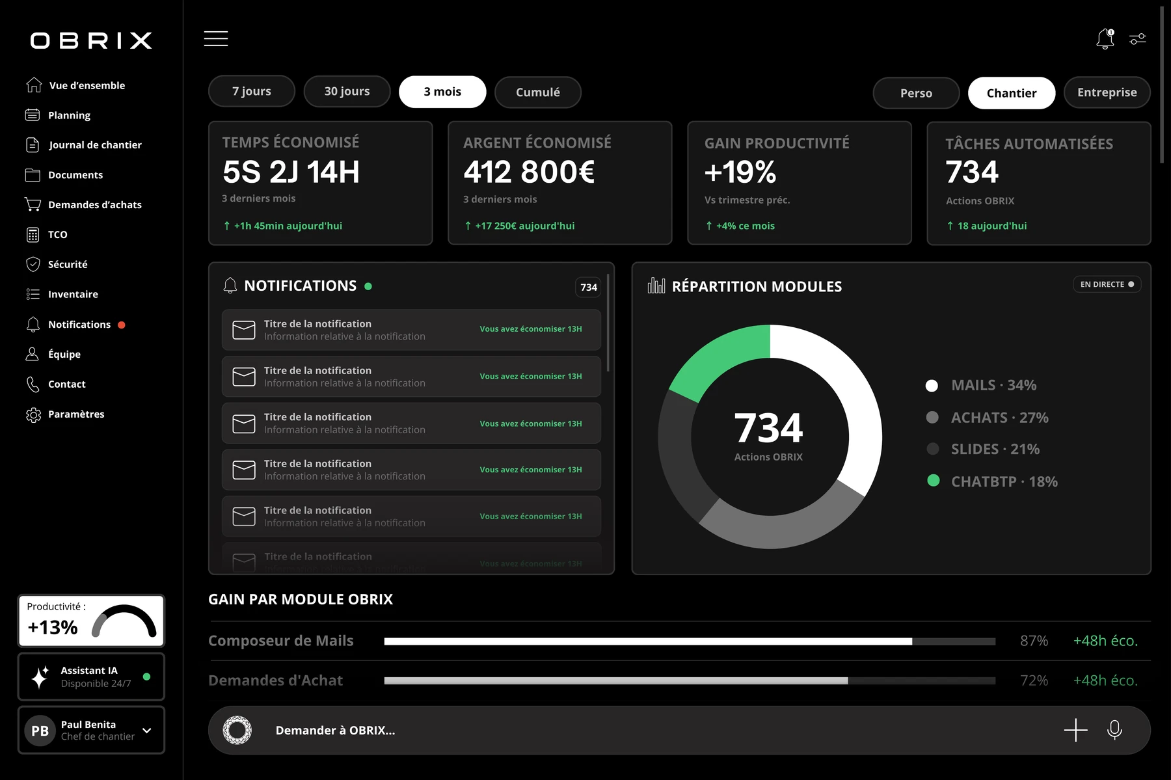Expand the Paul Benita profile chevron
This screenshot has height=780, width=1171.
click(147, 731)
